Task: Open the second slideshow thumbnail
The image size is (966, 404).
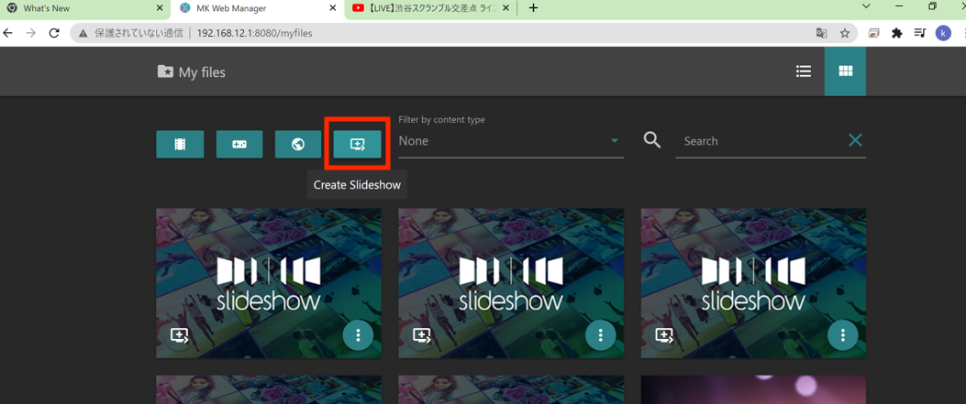Action: pos(511,283)
